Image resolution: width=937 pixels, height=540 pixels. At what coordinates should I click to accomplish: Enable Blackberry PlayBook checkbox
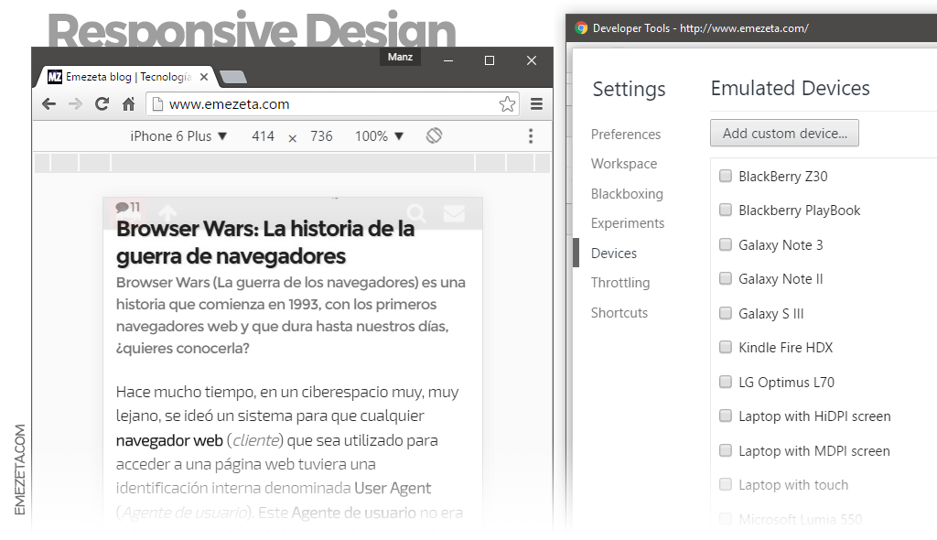(726, 210)
